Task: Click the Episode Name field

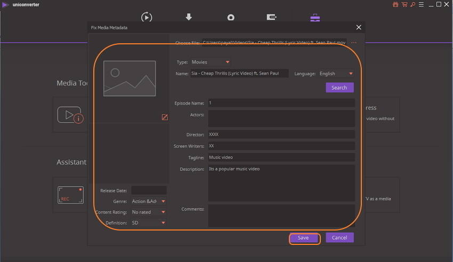Action: 281,103
